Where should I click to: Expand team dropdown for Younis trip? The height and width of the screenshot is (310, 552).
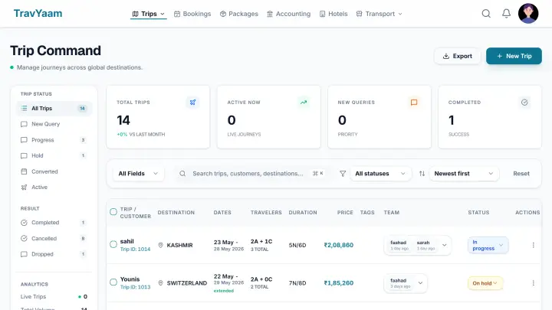420,283
